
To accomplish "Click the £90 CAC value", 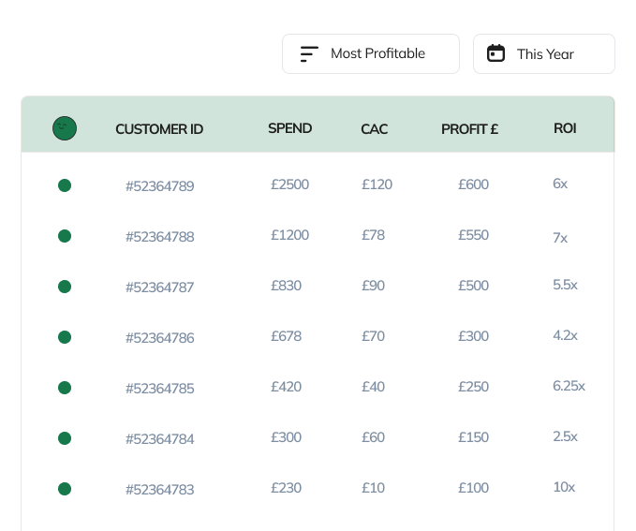I will click(x=373, y=286).
